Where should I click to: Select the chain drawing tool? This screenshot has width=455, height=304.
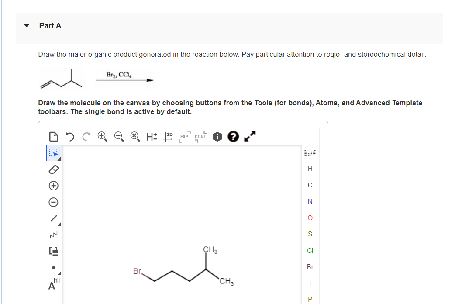point(54,235)
